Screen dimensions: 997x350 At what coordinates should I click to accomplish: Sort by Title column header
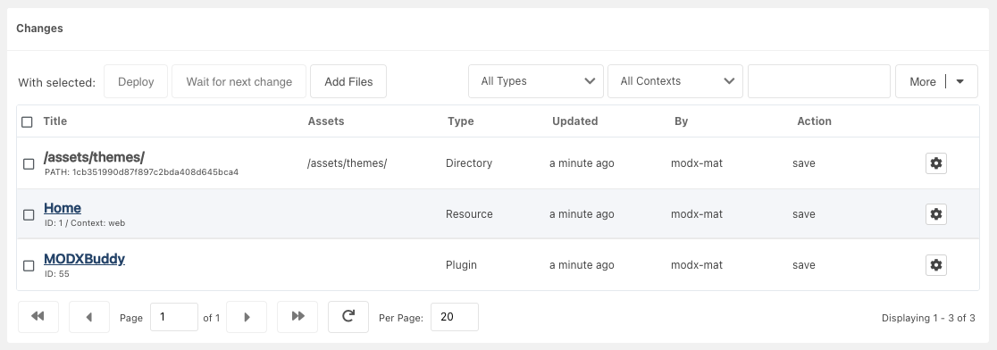click(x=54, y=121)
